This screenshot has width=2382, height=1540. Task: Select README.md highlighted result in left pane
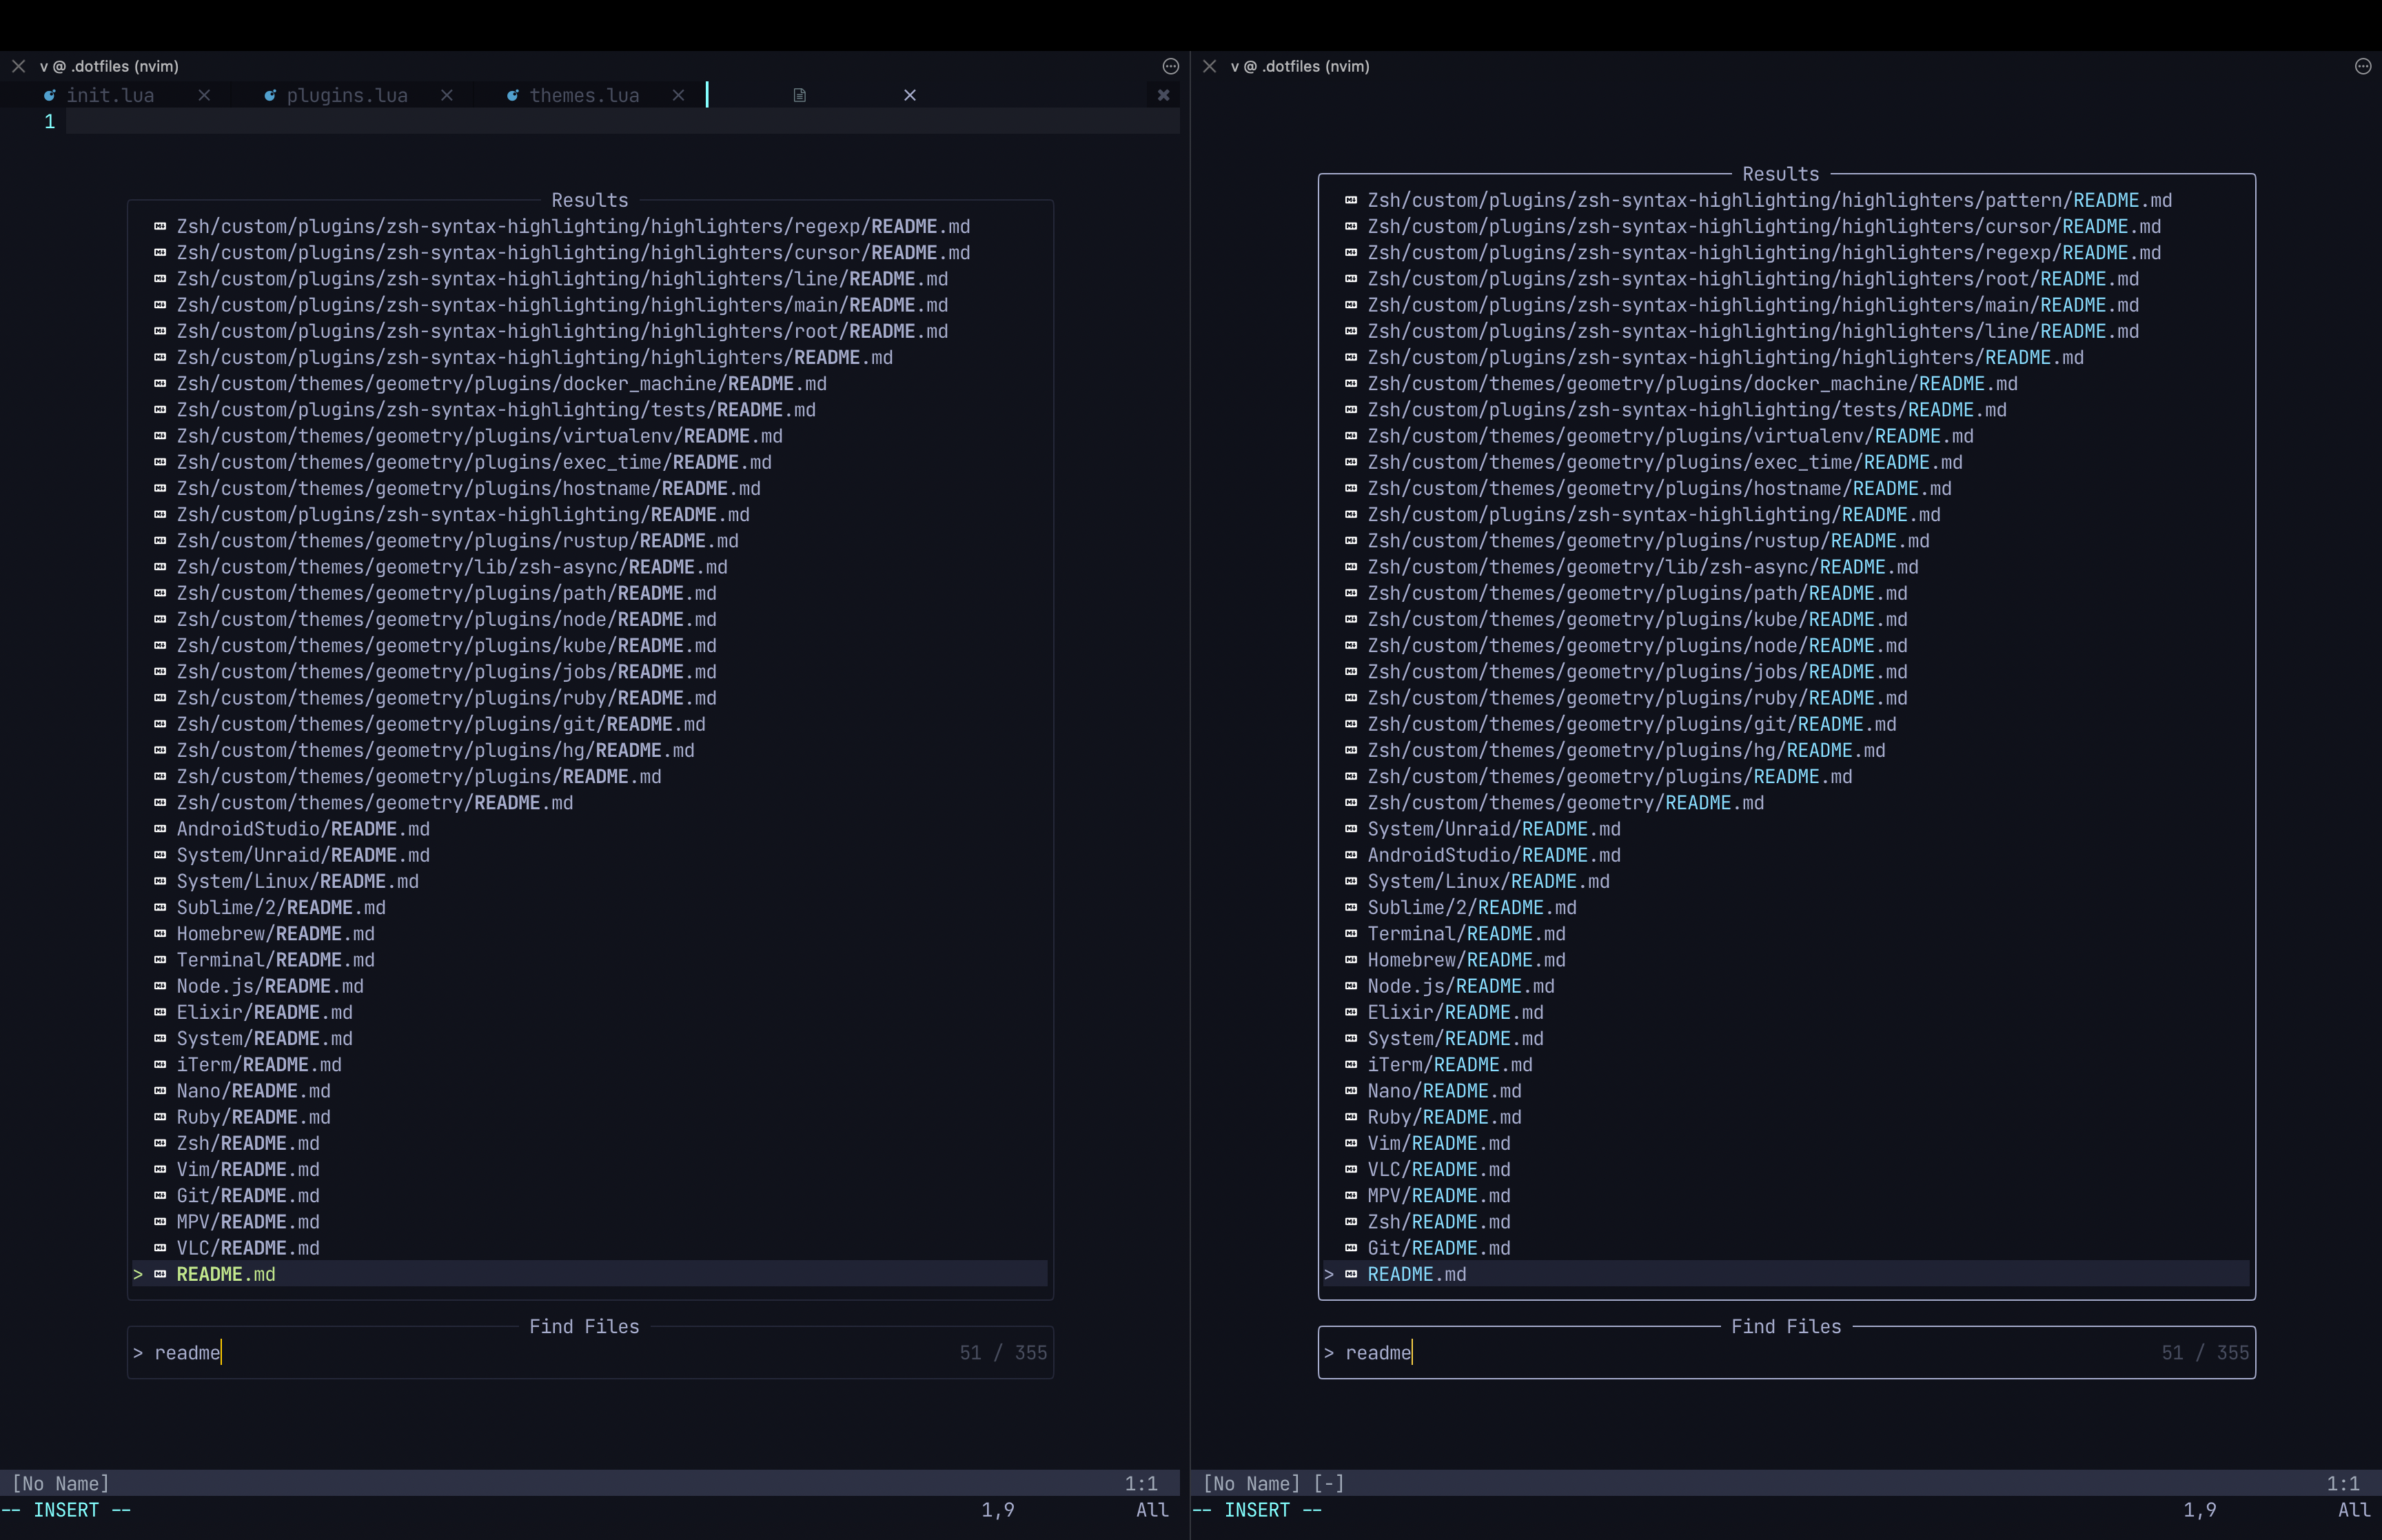[590, 1274]
